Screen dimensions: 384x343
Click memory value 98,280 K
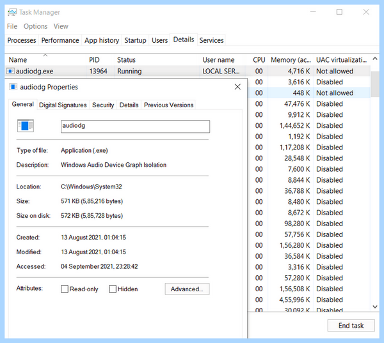click(x=297, y=224)
